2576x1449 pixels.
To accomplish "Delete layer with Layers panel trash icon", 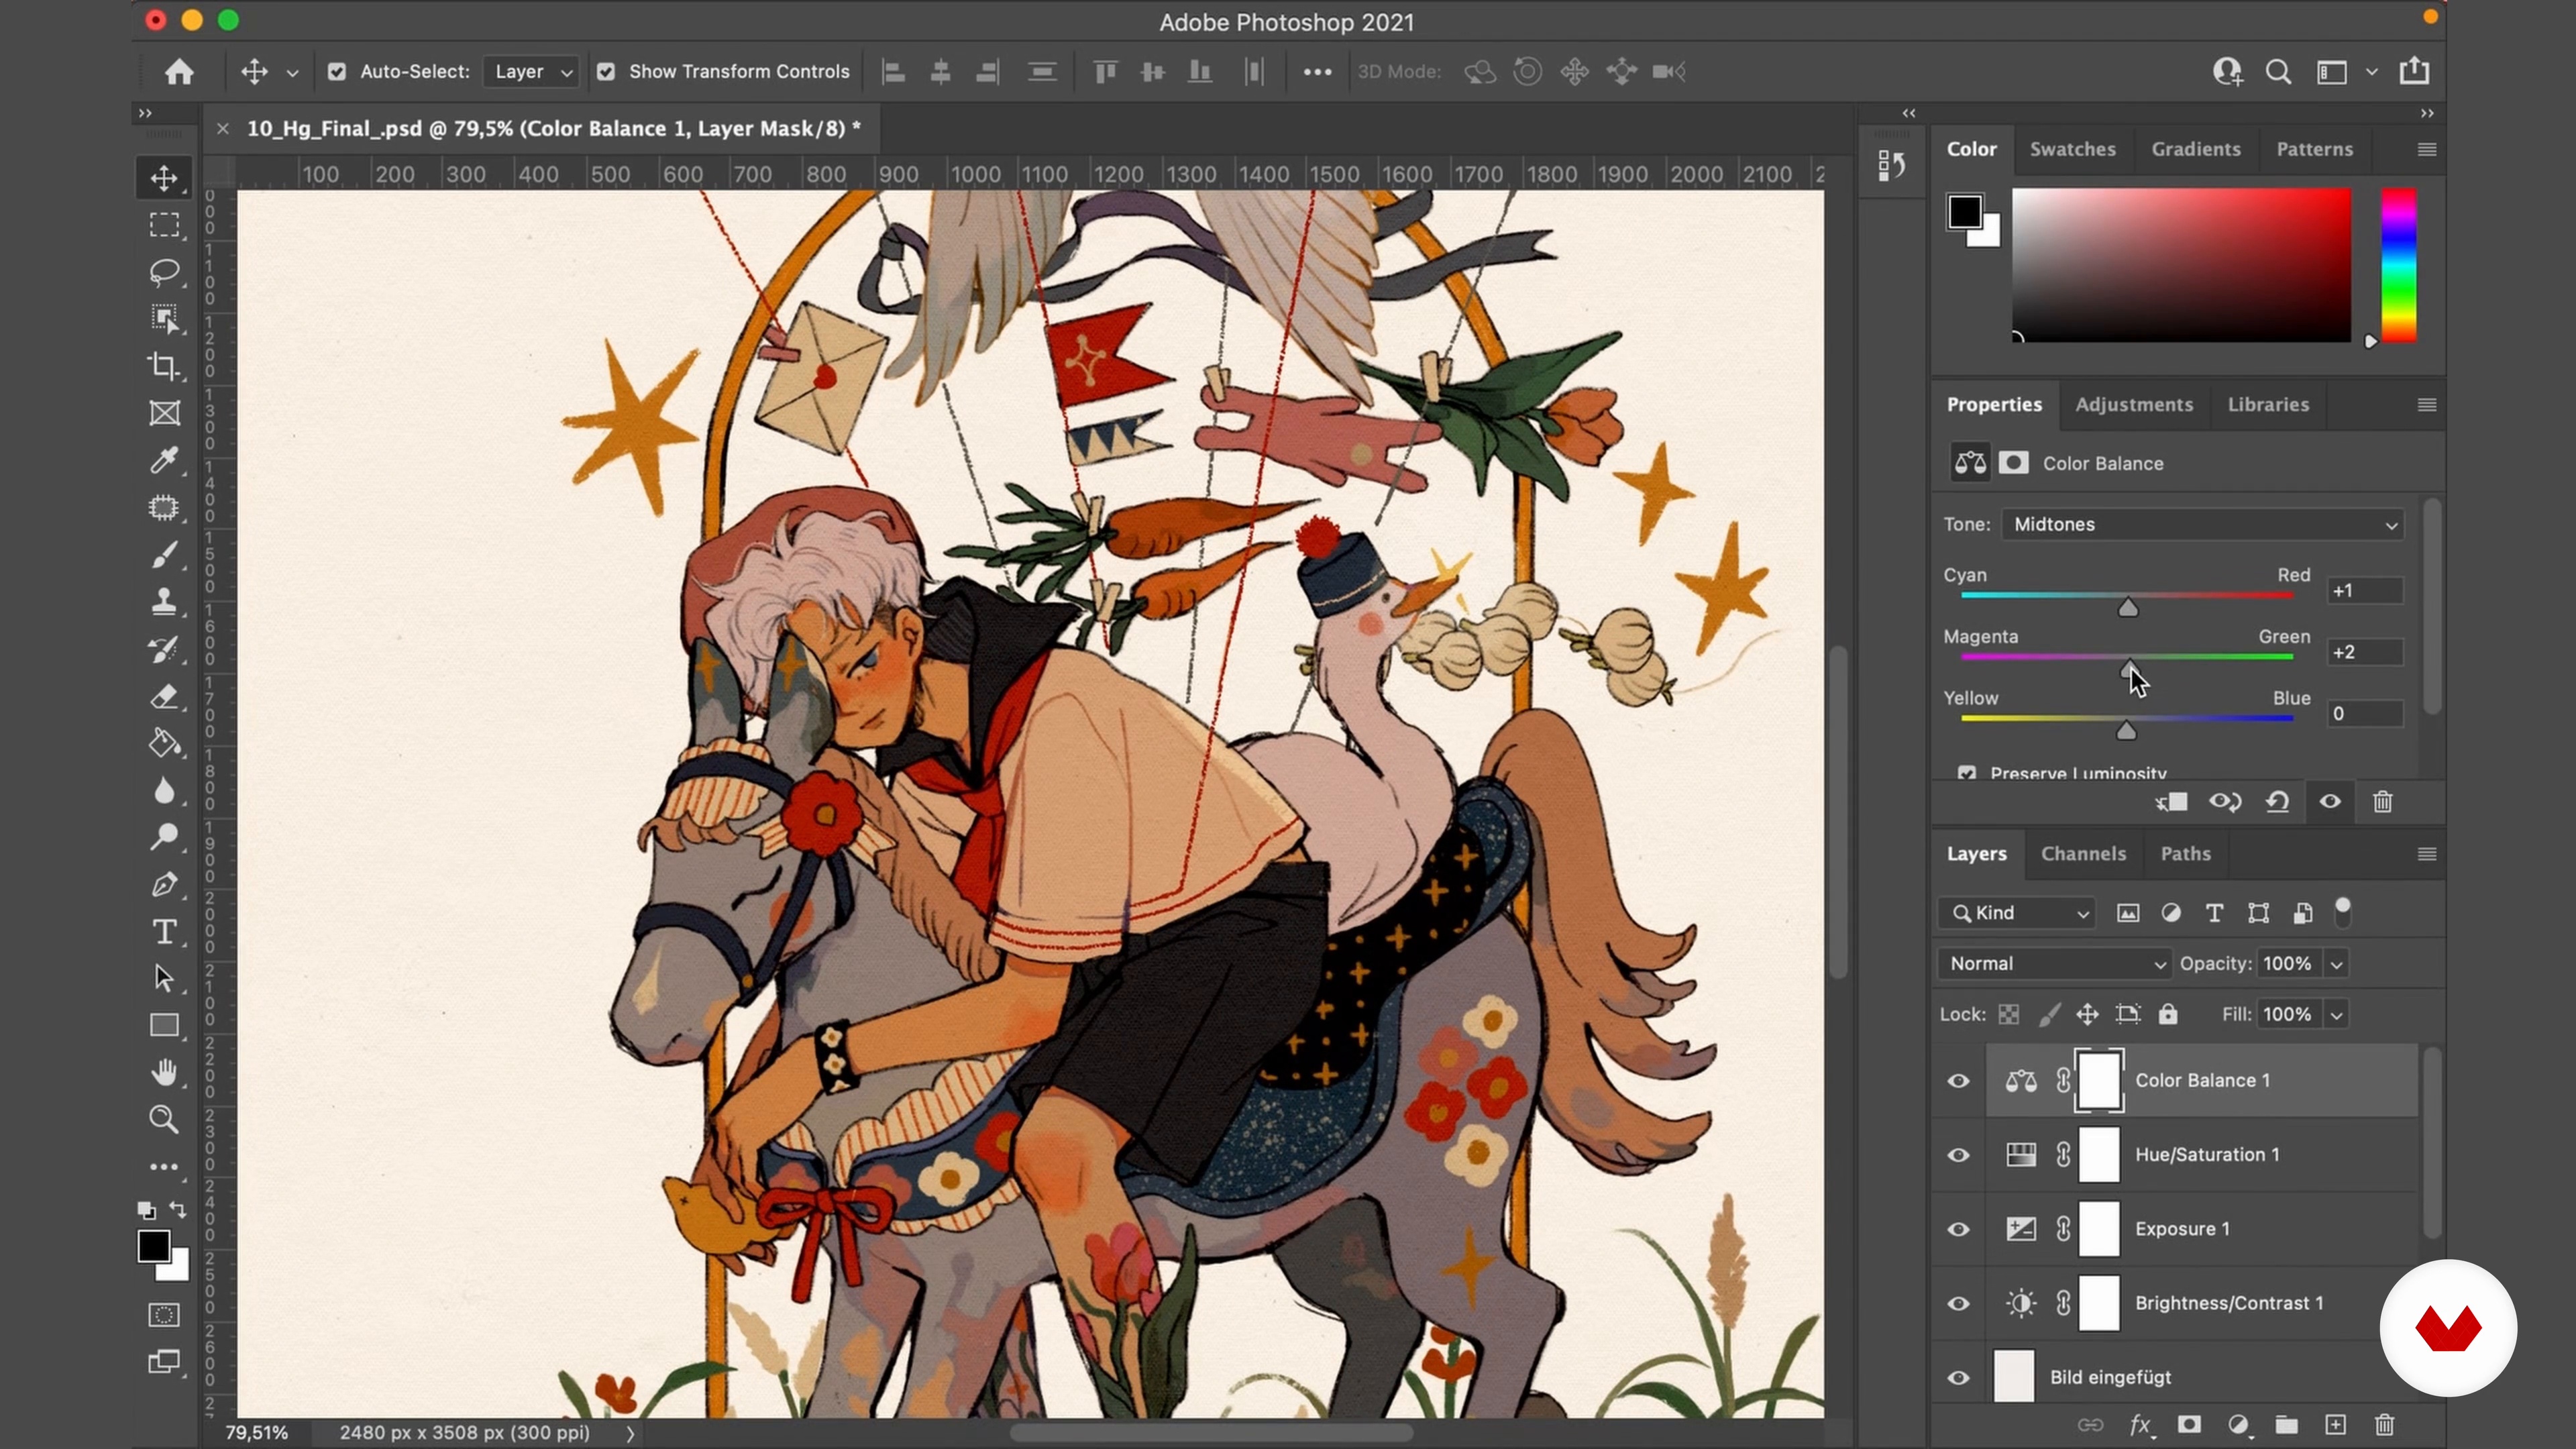I will (x=2385, y=1425).
